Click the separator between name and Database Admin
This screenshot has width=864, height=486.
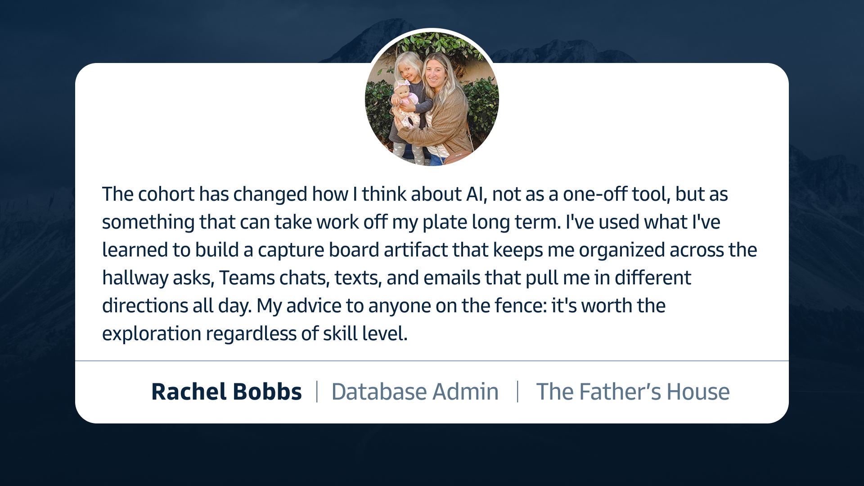pyautogui.click(x=317, y=391)
